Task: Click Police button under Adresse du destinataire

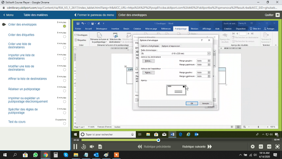Action: click(x=148, y=61)
